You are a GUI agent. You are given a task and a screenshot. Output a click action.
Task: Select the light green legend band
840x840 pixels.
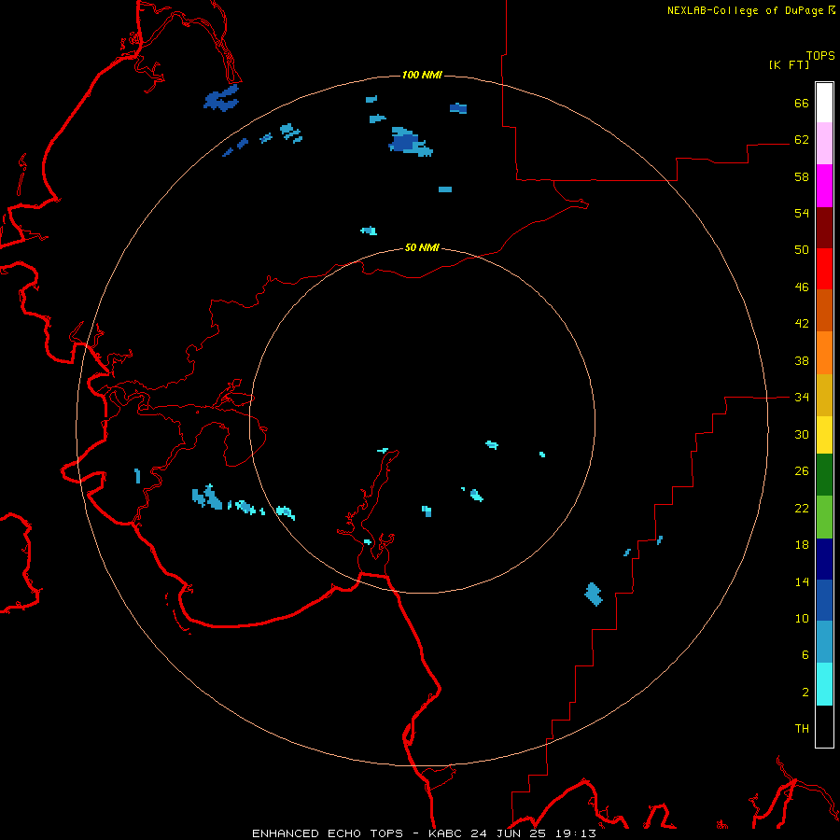click(x=824, y=517)
